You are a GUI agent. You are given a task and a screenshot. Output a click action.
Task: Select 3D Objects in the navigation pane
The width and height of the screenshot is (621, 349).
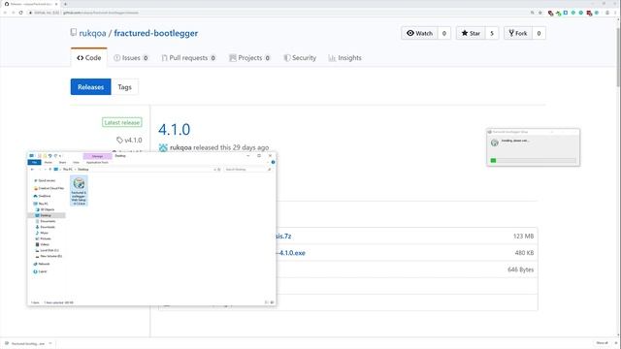(x=46, y=209)
